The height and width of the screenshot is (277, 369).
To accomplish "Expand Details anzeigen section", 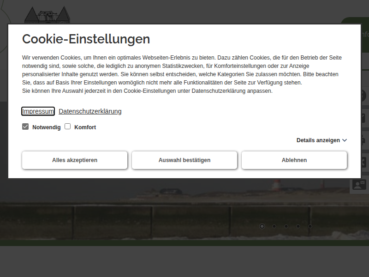I will pyautogui.click(x=318, y=140).
